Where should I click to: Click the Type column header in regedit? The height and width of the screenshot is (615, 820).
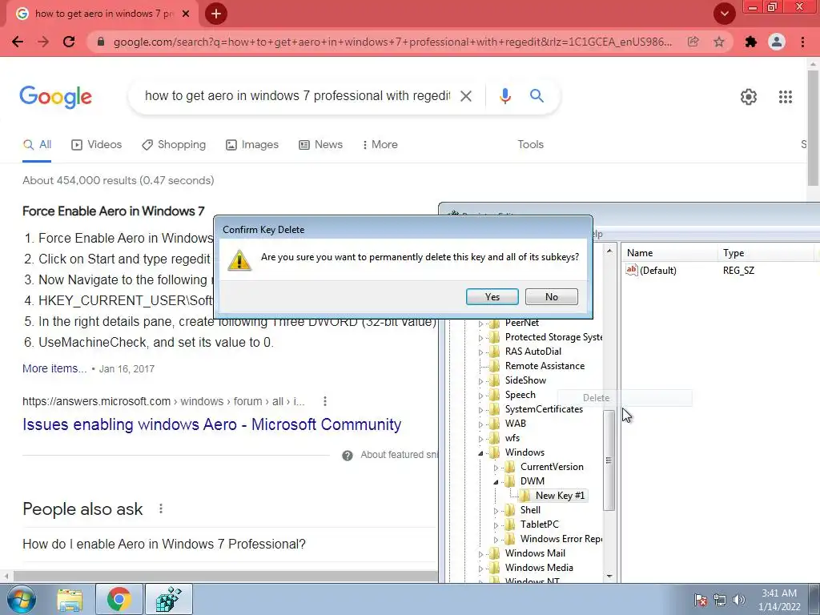click(766, 253)
